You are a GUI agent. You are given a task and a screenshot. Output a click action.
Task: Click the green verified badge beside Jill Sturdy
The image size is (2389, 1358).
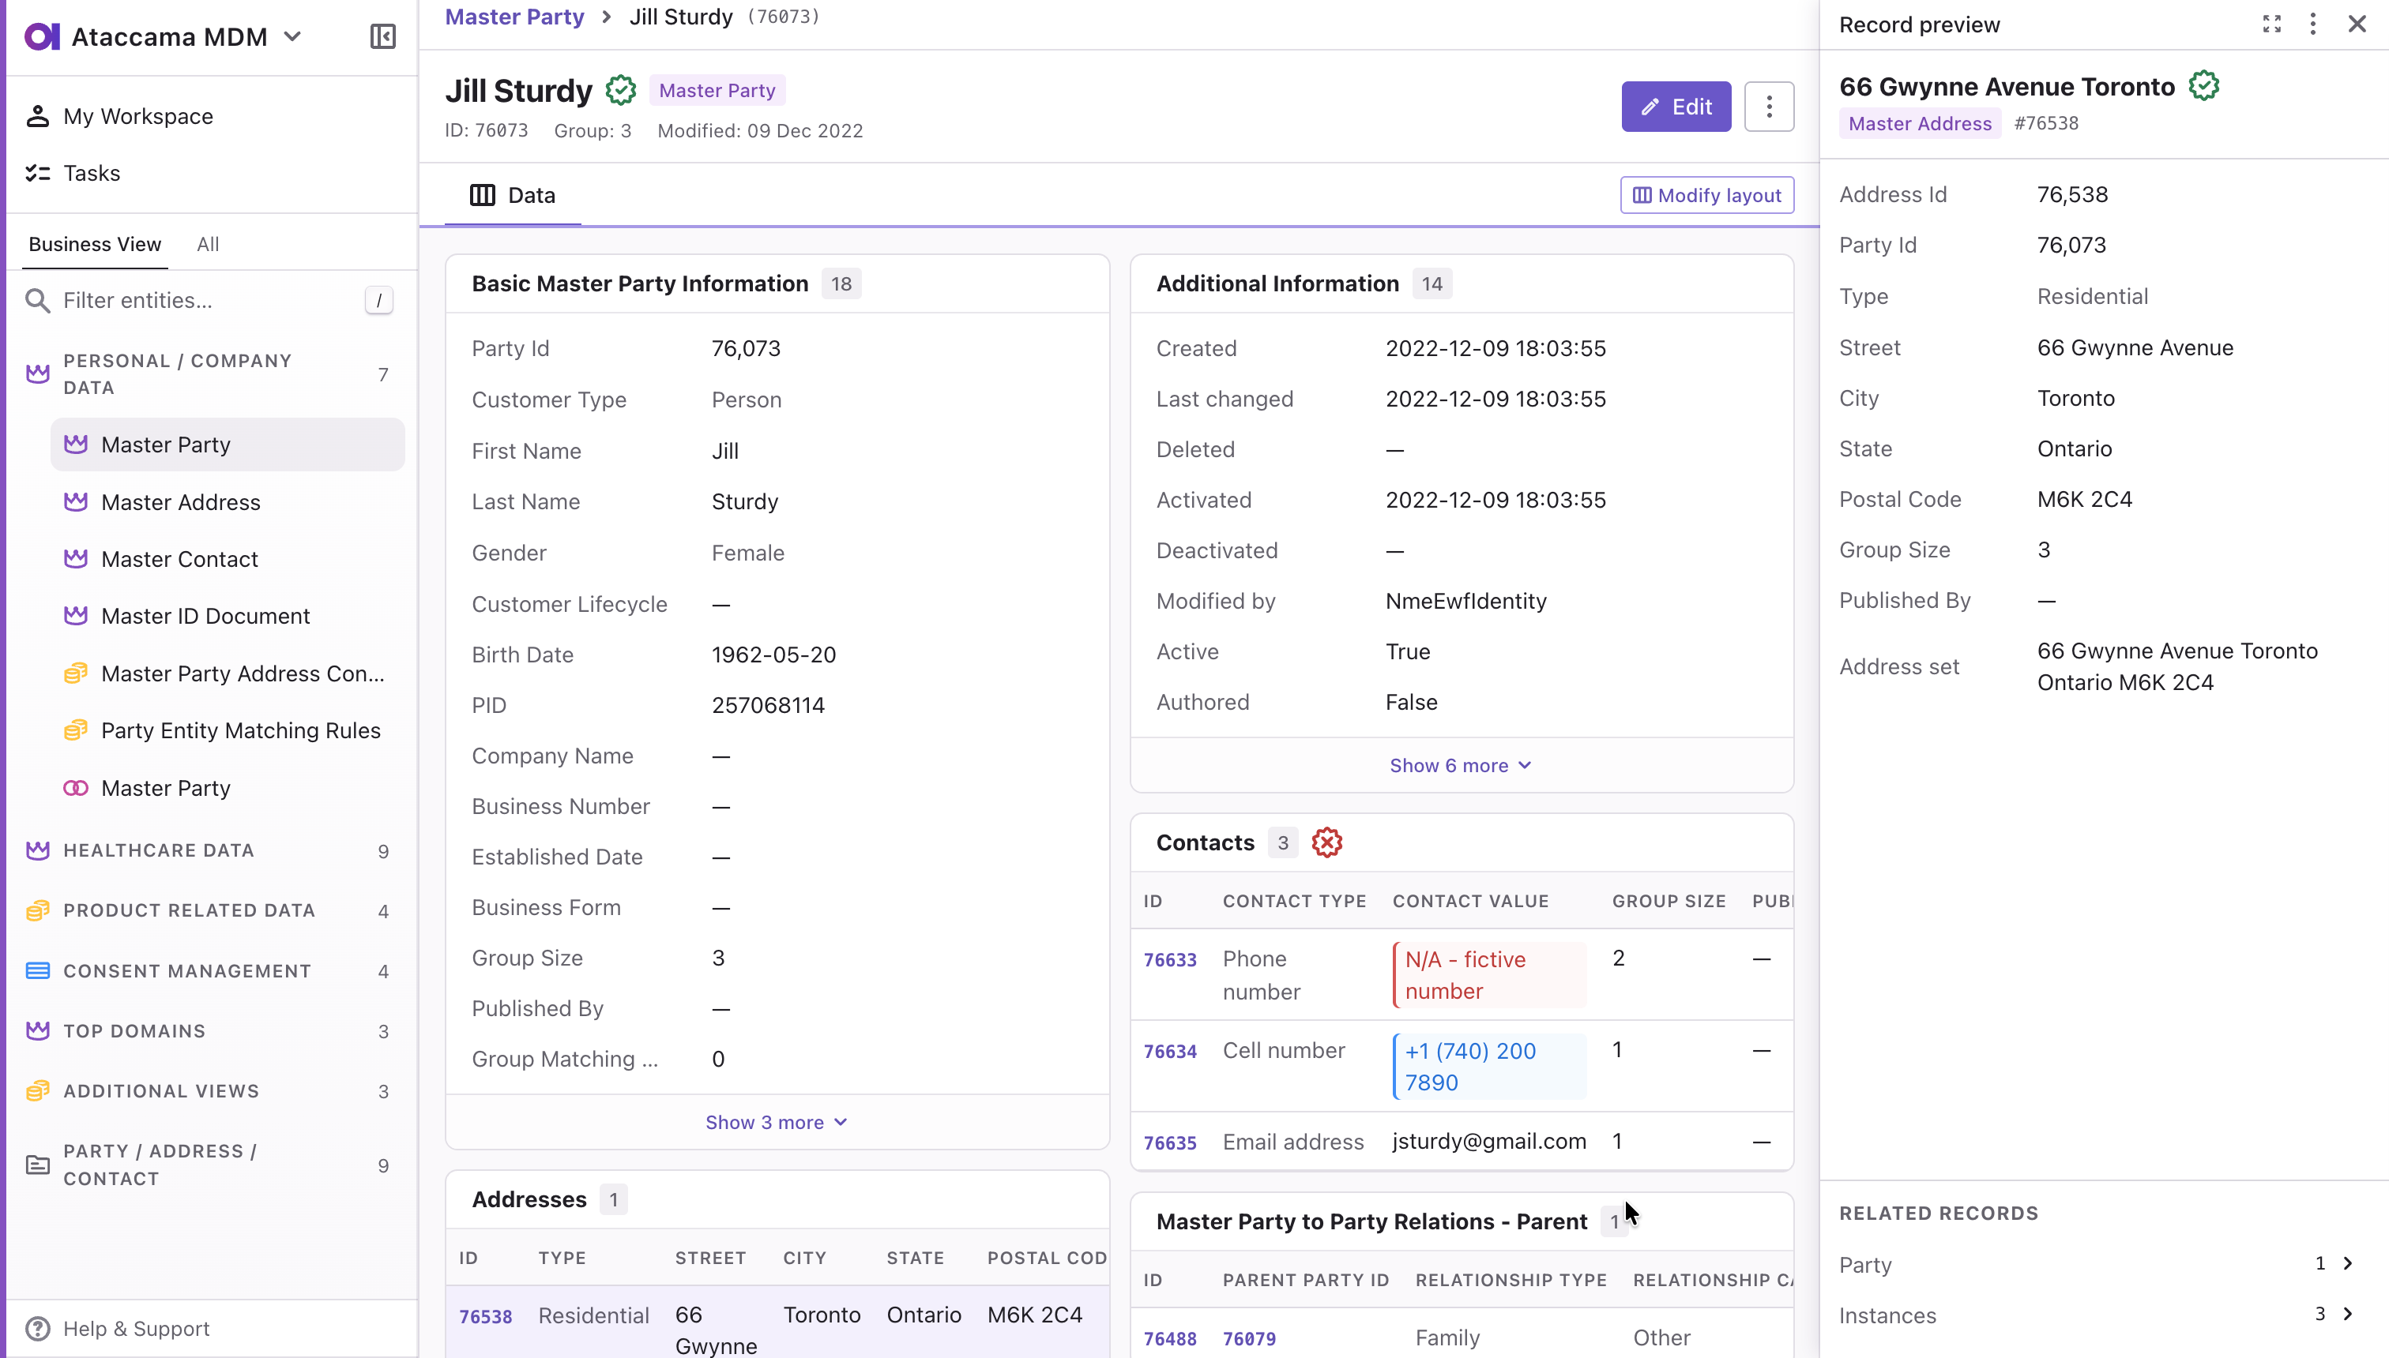(x=621, y=91)
